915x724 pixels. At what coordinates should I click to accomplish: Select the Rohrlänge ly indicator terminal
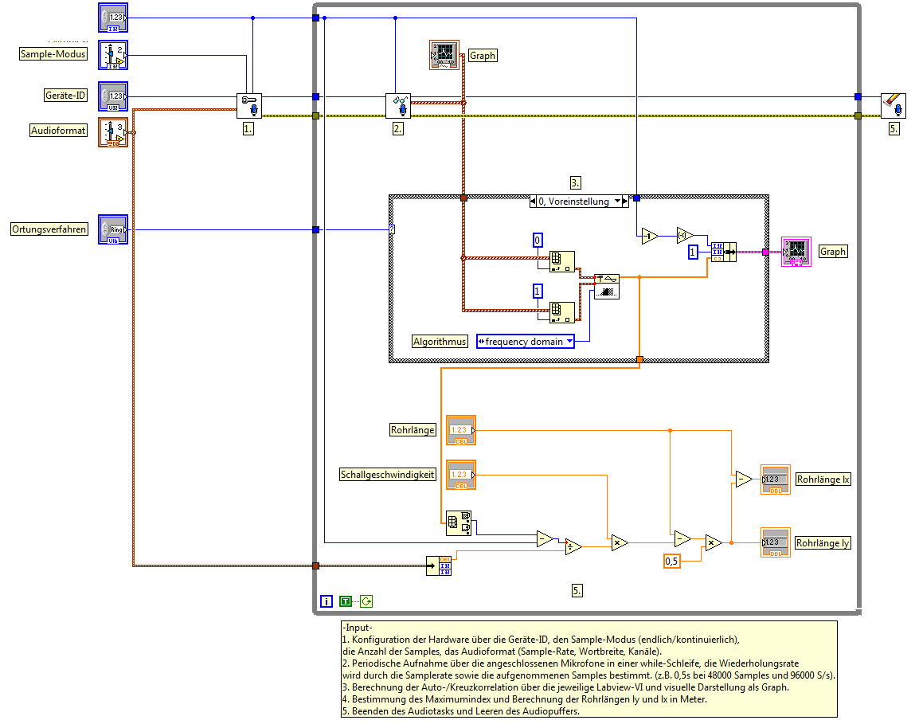776,543
